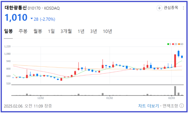Open the 3년 three-year chart tab
188x113 pixels.
pos(94,31)
